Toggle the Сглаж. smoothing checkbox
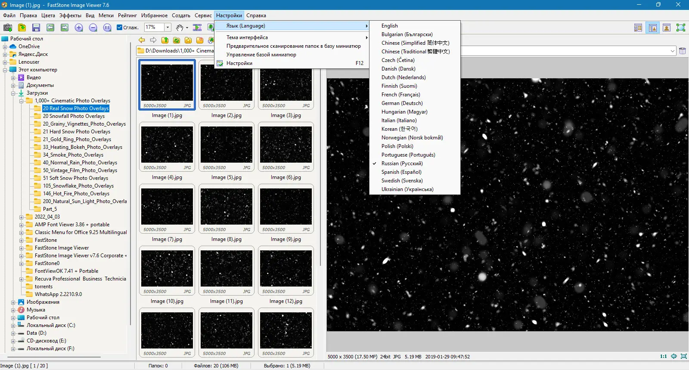The height and width of the screenshot is (370, 689). tap(120, 28)
